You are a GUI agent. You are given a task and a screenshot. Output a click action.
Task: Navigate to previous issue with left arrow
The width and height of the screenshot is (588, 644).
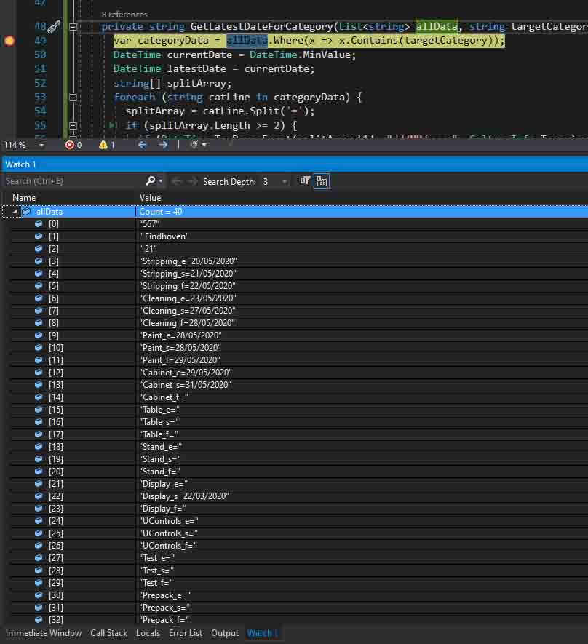143,145
